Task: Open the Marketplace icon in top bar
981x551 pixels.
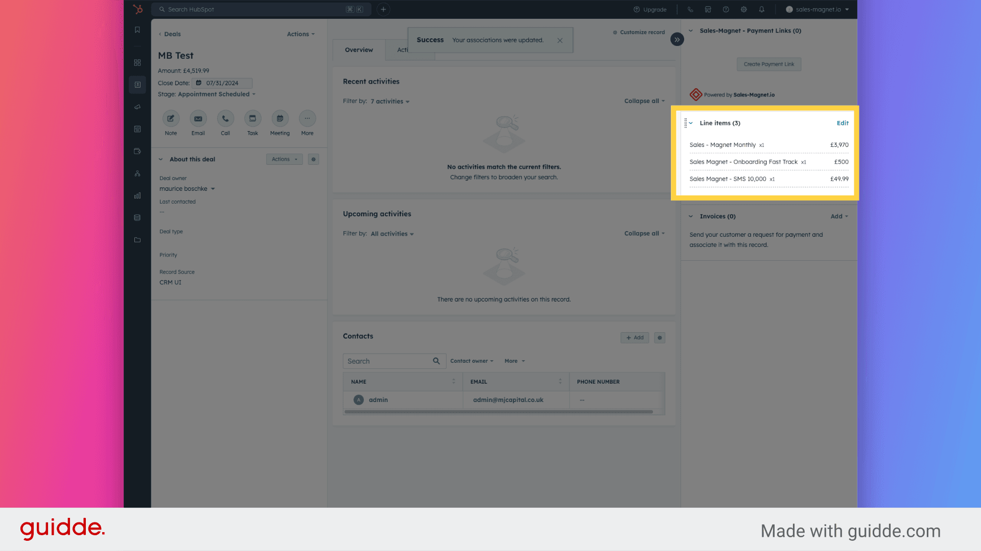Action: click(708, 9)
